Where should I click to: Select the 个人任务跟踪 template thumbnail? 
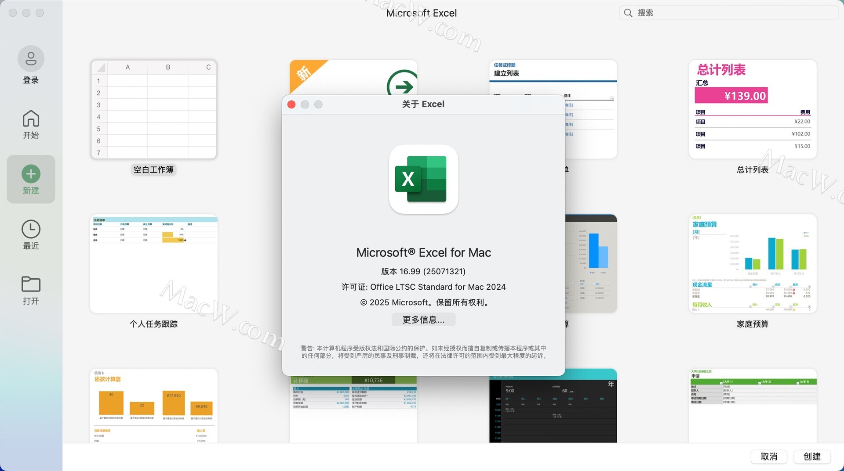[153, 263]
